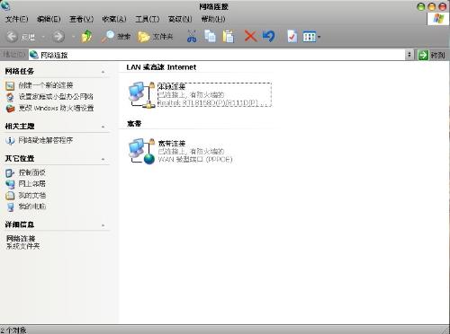
Task: Click the Forward arrow toolbar icon
Action: [x=58, y=37]
